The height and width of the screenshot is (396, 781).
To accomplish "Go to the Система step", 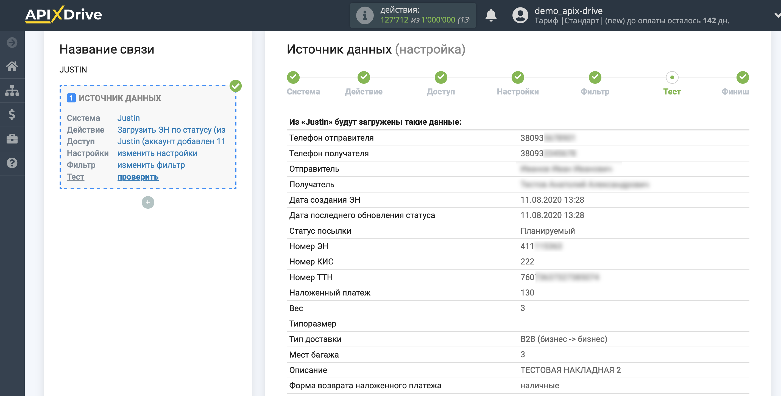I will 303,91.
